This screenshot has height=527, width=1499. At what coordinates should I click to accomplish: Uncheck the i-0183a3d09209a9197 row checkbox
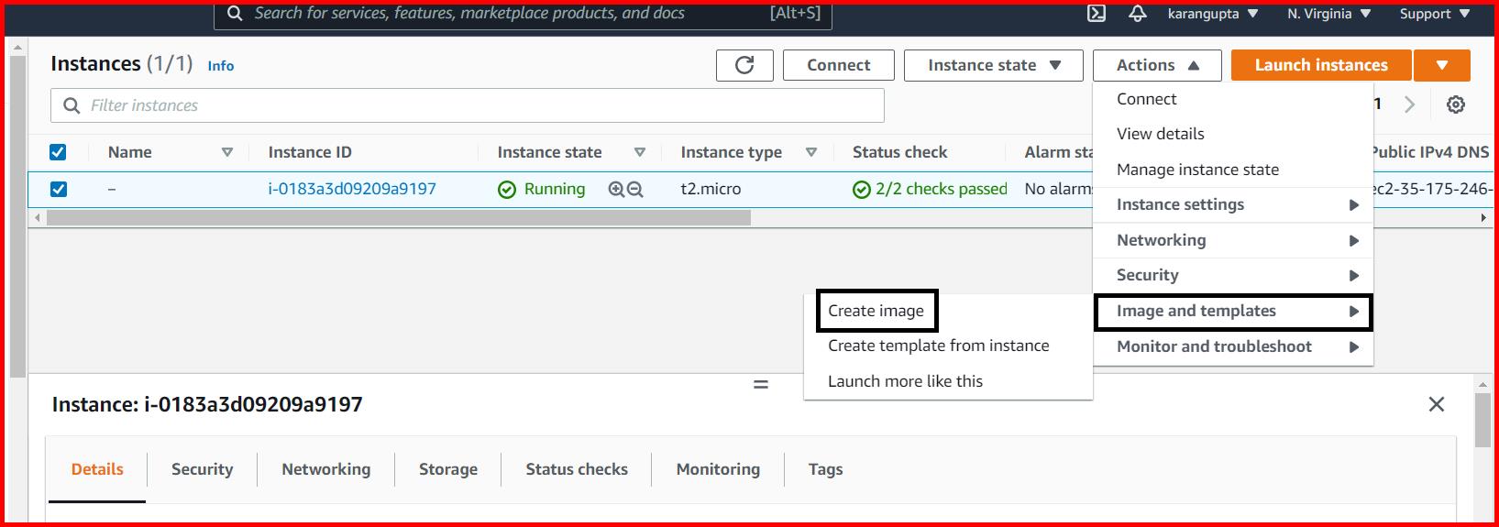58,189
